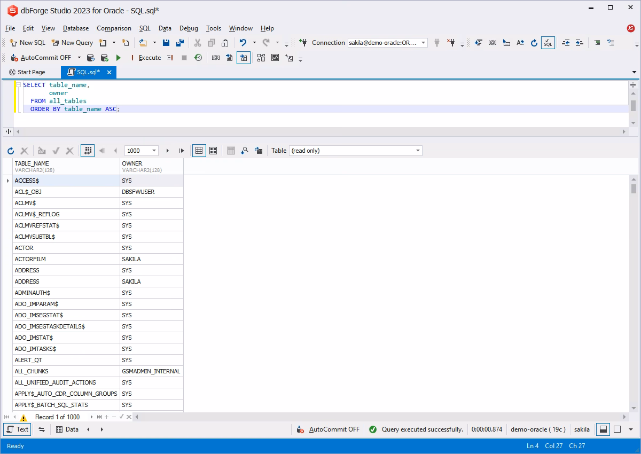Viewport: 641px width, 454px height.
Task: Toggle the results-as-grid toolbar button
Action: click(244, 58)
